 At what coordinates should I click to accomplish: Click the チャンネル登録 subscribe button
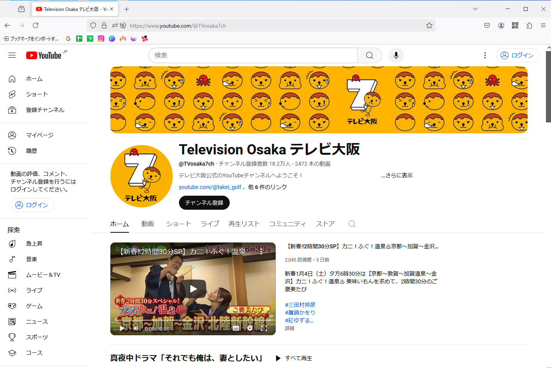(x=204, y=203)
